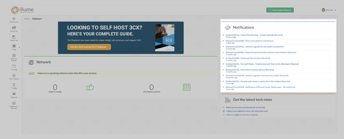This screenshot has height=139, width=344.
Task: Click the illume logo
Action: [x=21, y=10]
